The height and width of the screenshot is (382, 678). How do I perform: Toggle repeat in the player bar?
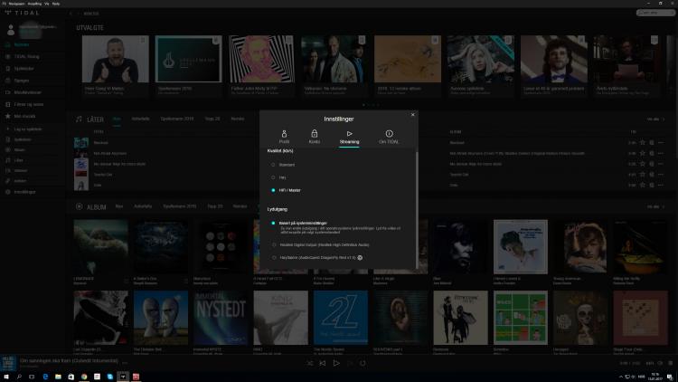pyautogui.click(x=363, y=363)
